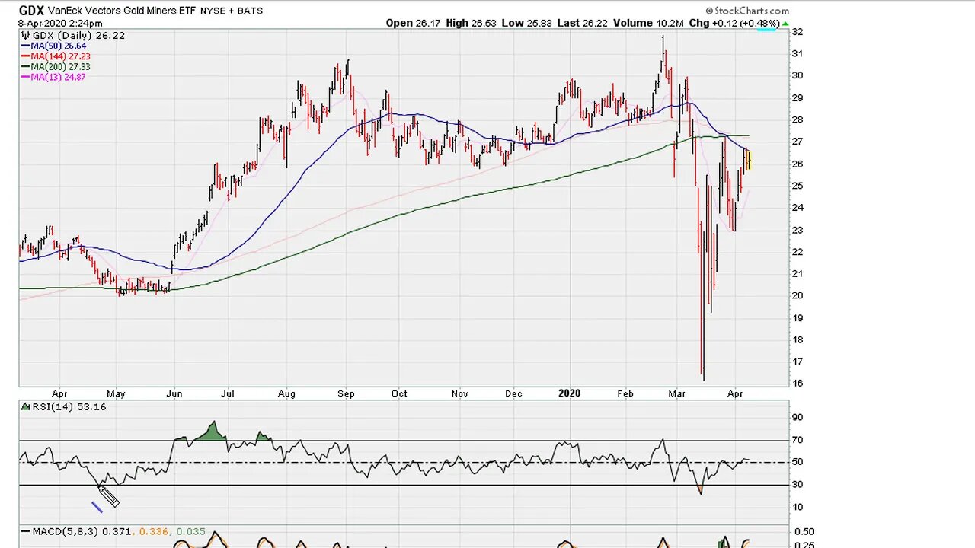Click the RSI 90 level label
Screen dimensions: 975x548
(x=798, y=417)
